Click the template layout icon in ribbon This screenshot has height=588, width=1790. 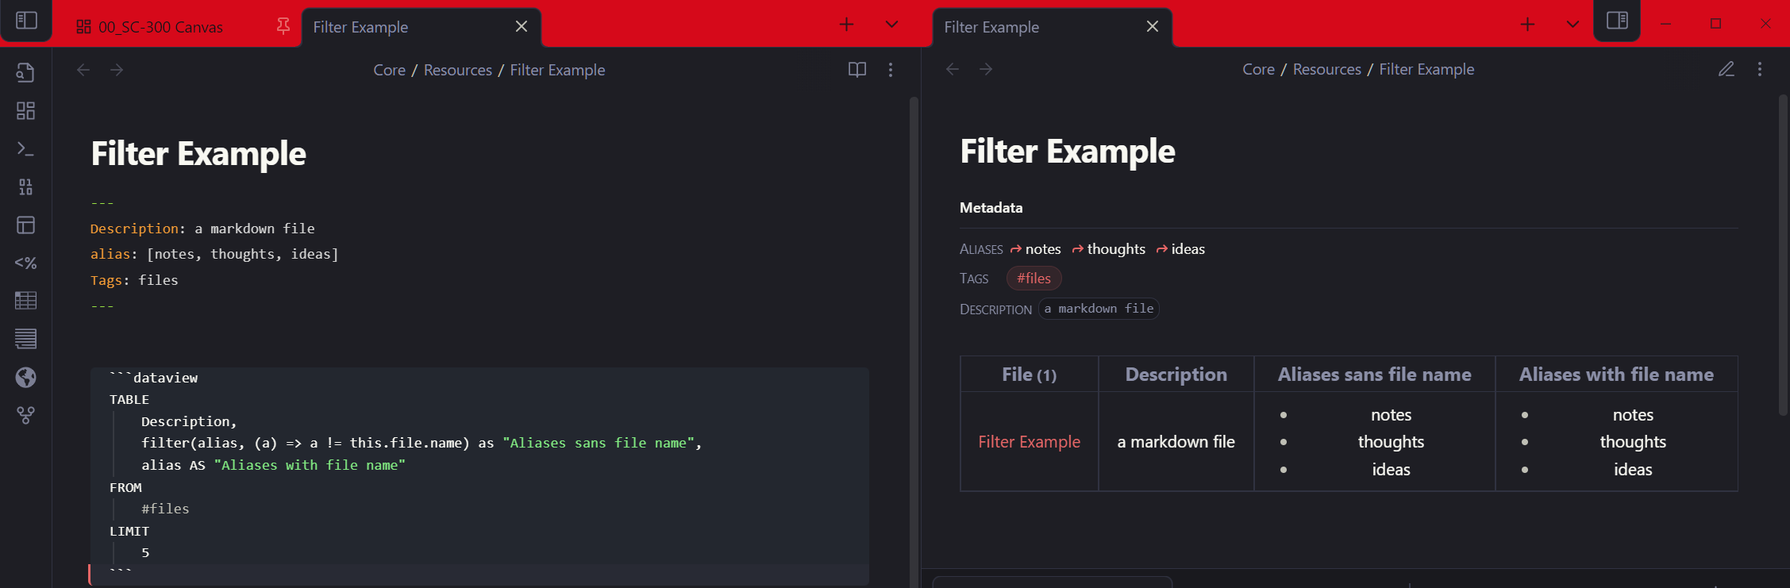pos(25,225)
